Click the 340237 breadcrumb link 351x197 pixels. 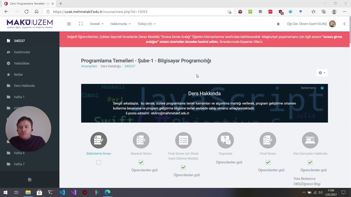(130, 66)
